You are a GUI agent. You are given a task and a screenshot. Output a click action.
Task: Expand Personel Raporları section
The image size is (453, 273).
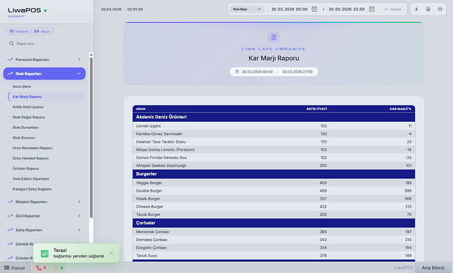45,60
